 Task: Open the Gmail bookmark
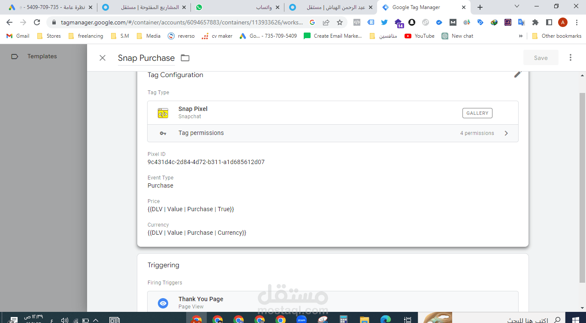pos(18,36)
